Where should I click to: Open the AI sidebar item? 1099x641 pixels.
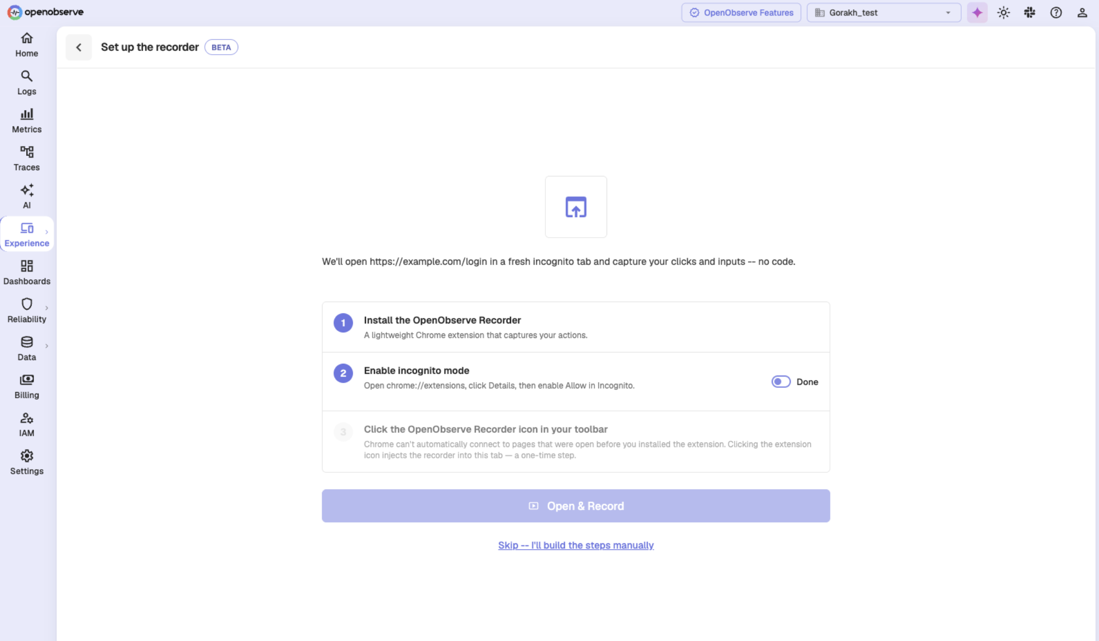click(x=27, y=197)
